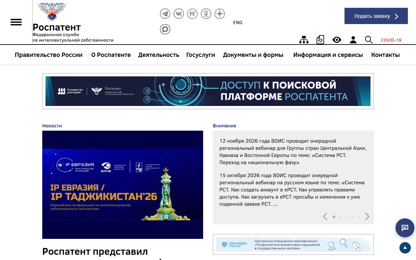This screenshot has height=260, width=416.
Task: Open Информация и сервисы menu
Action: 328,55
